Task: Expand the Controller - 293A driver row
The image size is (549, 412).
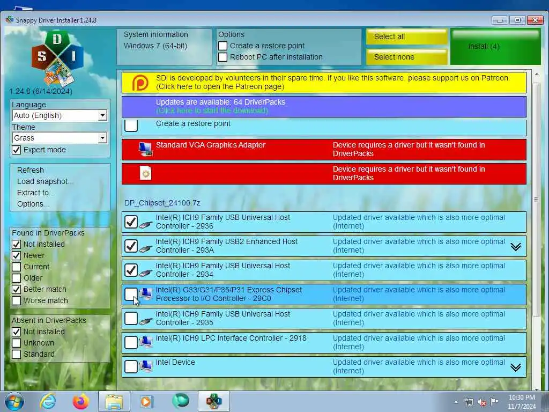Action: (515, 247)
